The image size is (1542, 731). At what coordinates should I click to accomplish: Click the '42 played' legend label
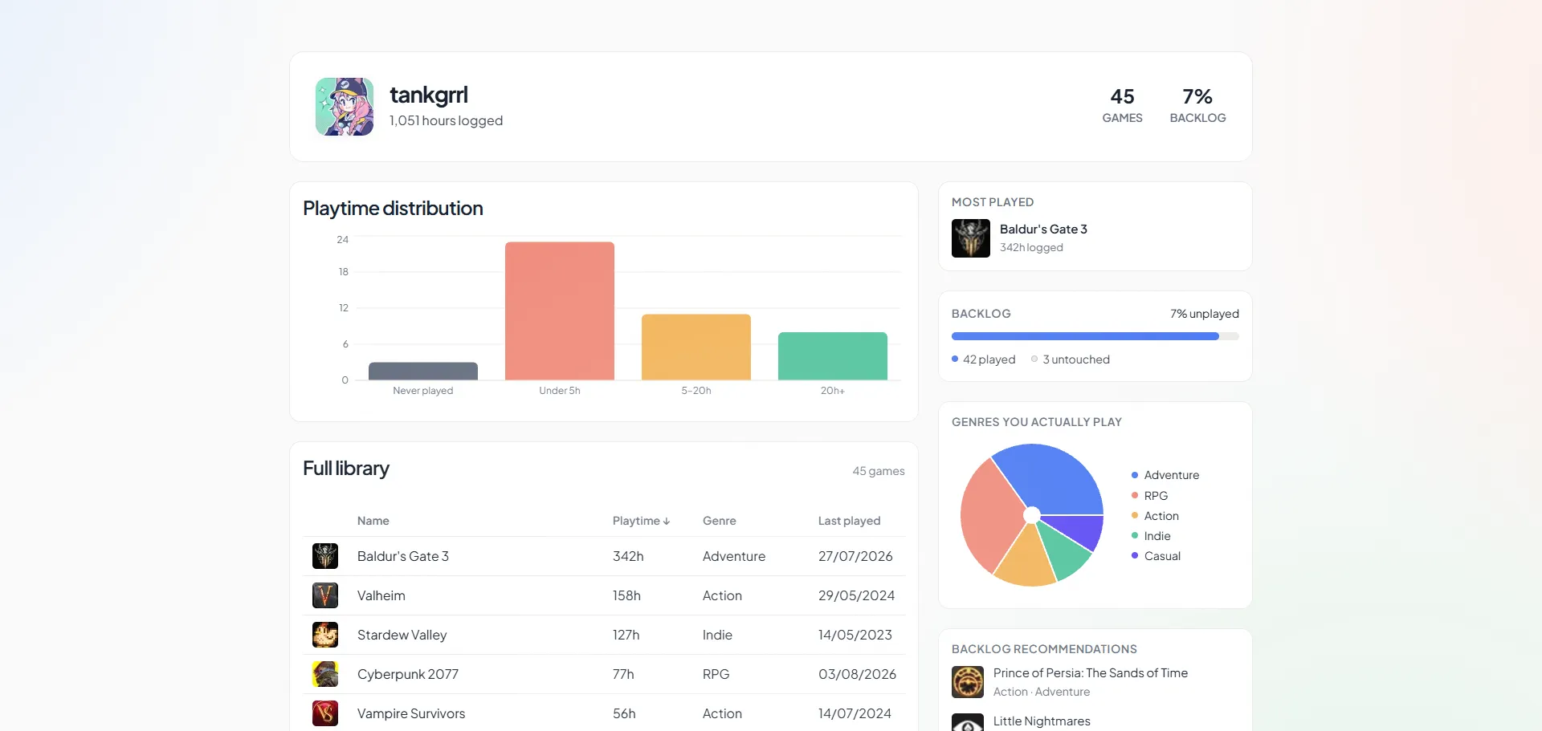tap(989, 359)
